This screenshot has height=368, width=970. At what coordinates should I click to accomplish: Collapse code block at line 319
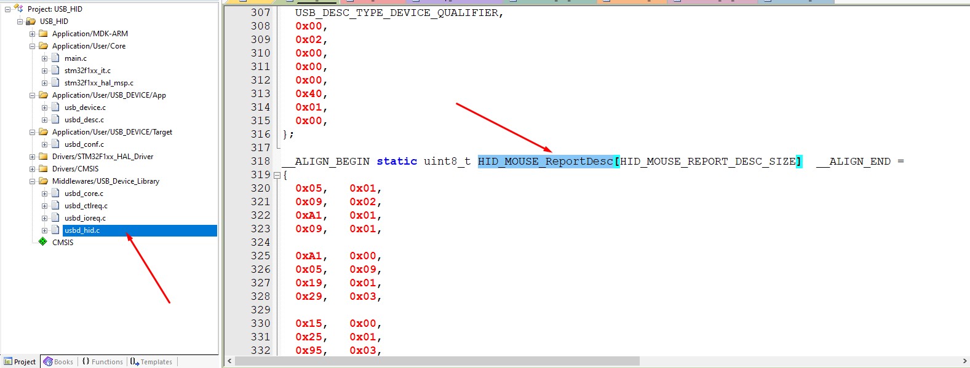pyautogui.click(x=277, y=175)
